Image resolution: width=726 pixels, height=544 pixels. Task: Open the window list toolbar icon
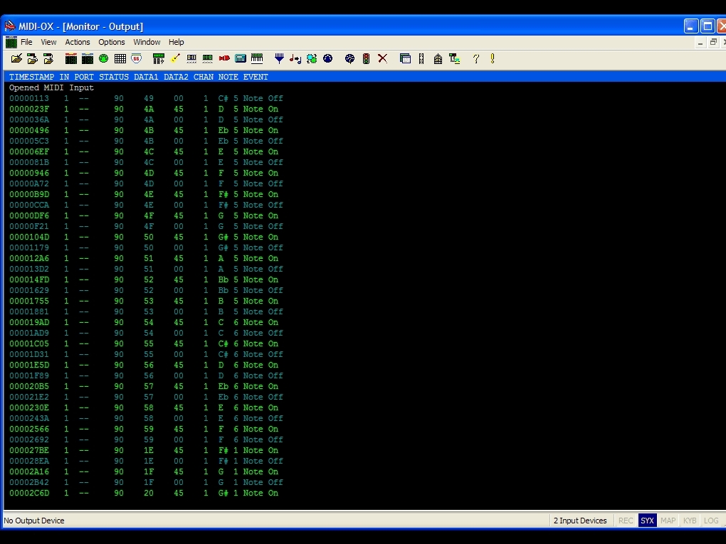point(405,59)
